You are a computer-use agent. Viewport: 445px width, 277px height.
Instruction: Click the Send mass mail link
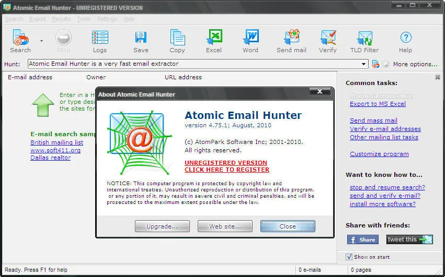pos(373,121)
